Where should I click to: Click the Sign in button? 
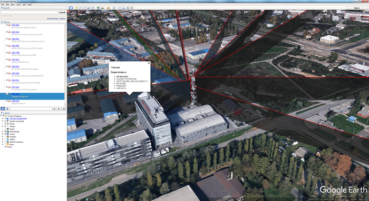click(357, 8)
